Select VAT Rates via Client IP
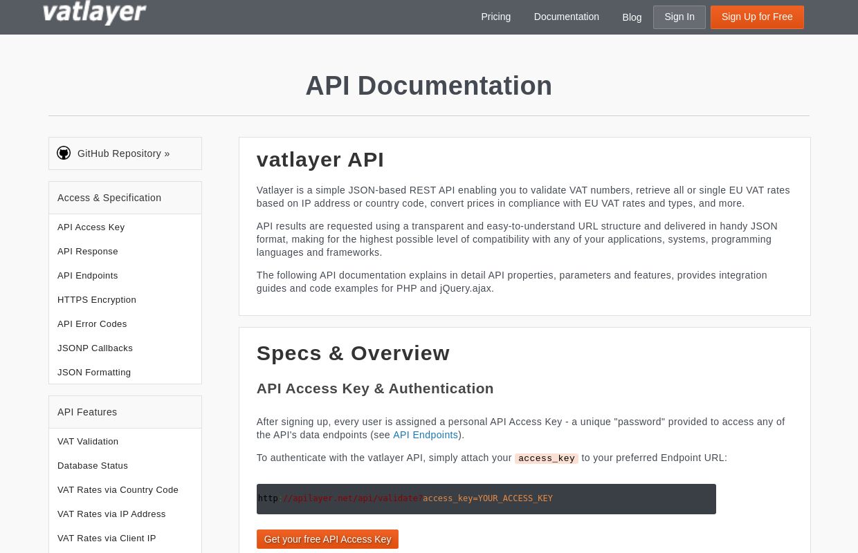This screenshot has width=858, height=553. tap(107, 538)
